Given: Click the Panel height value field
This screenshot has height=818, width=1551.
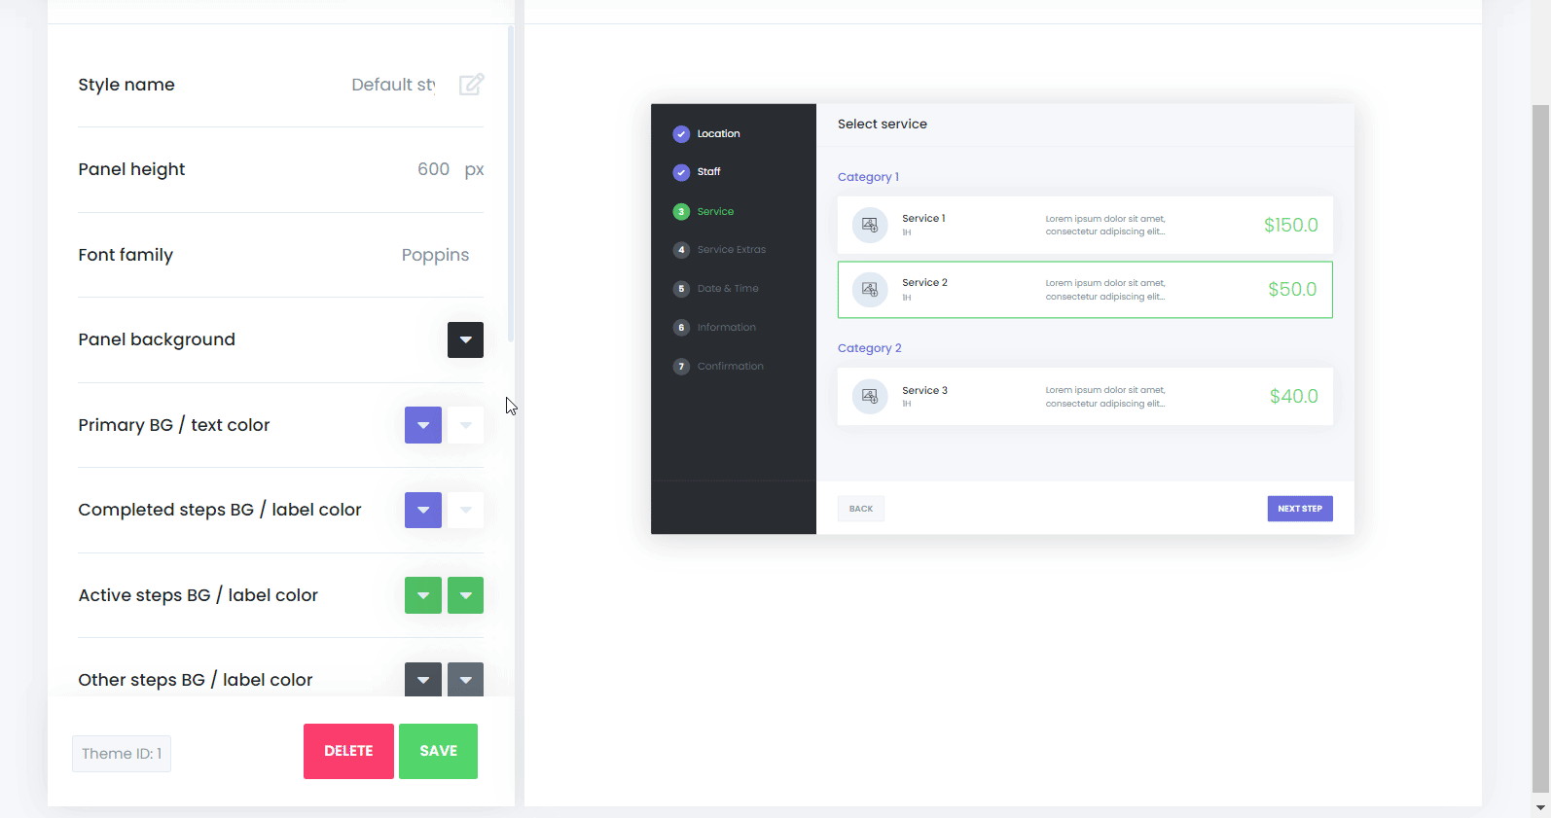Looking at the screenshot, I should click(x=433, y=169).
